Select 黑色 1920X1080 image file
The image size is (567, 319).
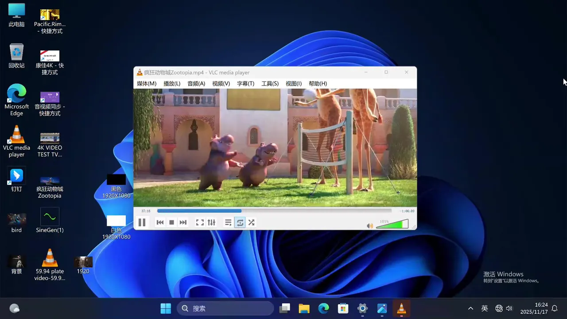[116, 186]
